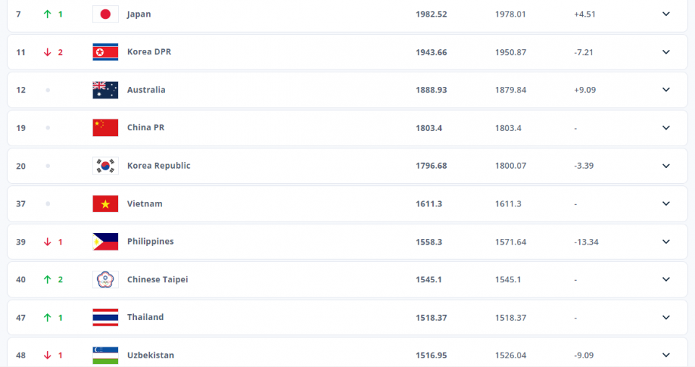Click the Philippines flag icon

click(105, 242)
